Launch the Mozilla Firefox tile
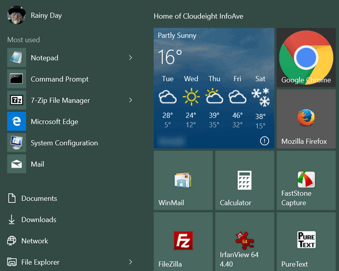 [x=306, y=119]
